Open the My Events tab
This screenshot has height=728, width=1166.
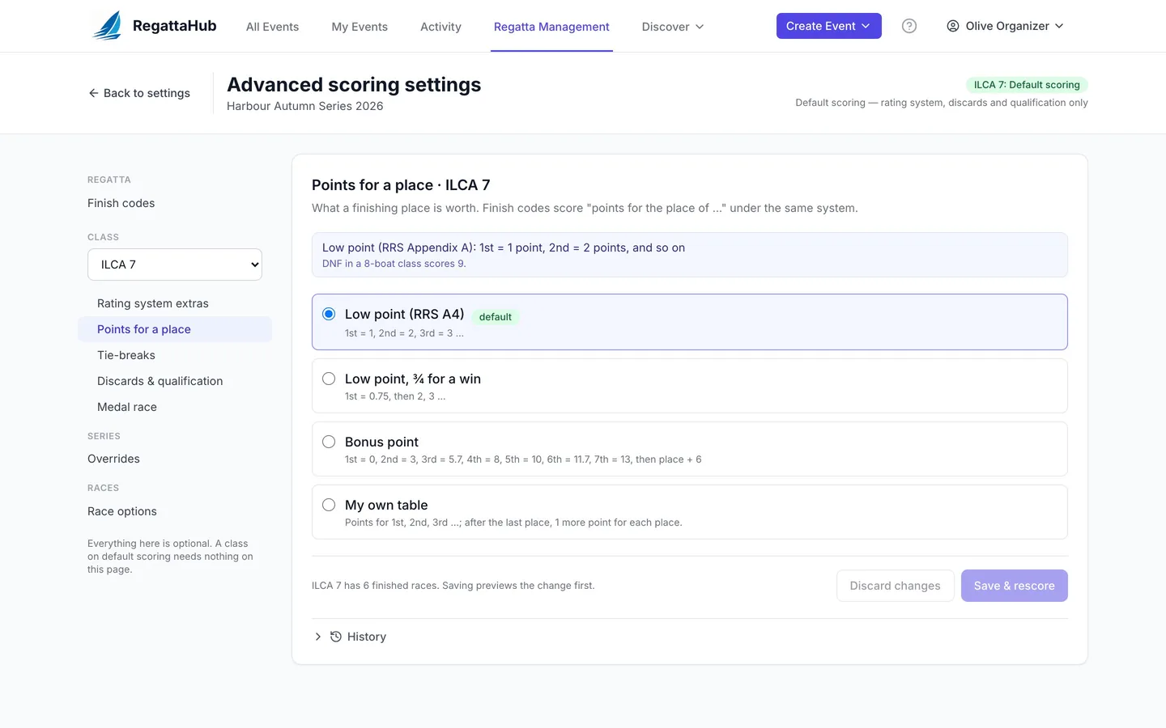tap(360, 27)
